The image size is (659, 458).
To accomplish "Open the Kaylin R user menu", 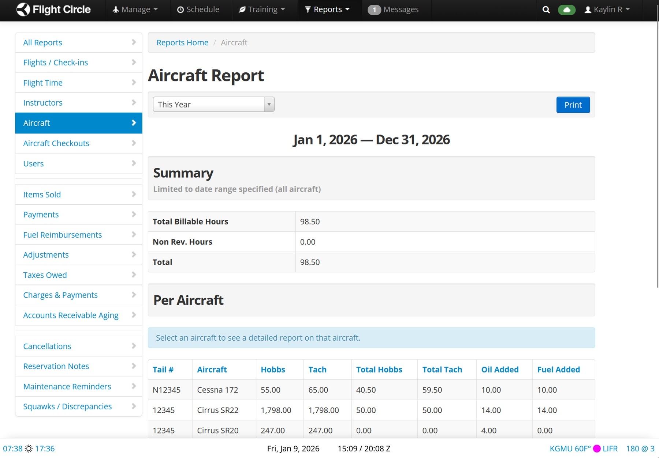I will click(607, 10).
